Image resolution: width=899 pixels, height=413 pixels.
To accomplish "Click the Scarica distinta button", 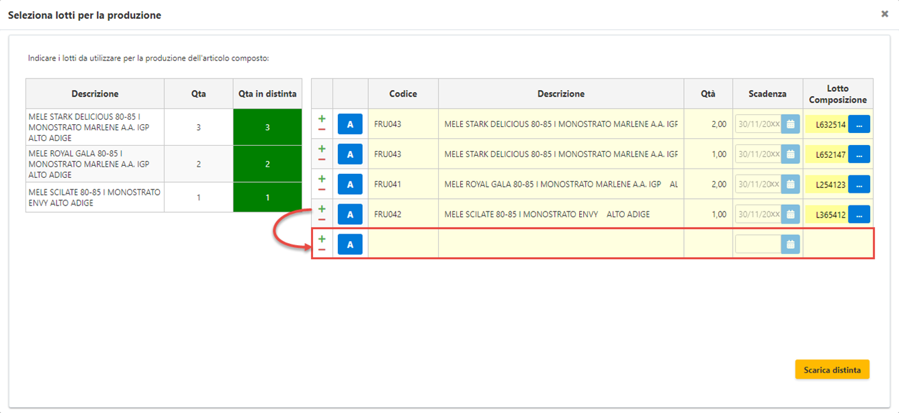I will click(x=832, y=369).
